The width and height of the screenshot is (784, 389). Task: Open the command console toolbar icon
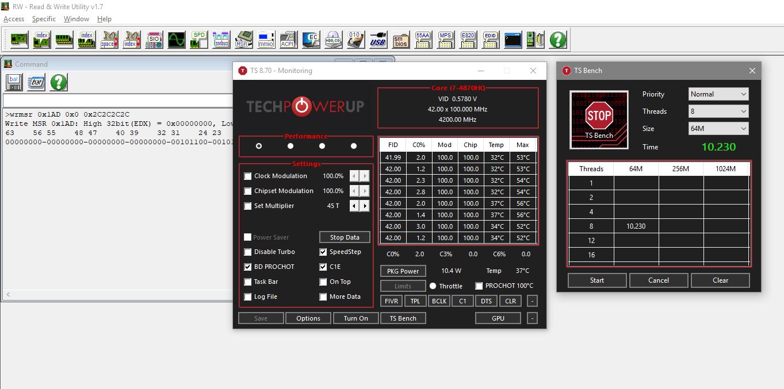(513, 40)
